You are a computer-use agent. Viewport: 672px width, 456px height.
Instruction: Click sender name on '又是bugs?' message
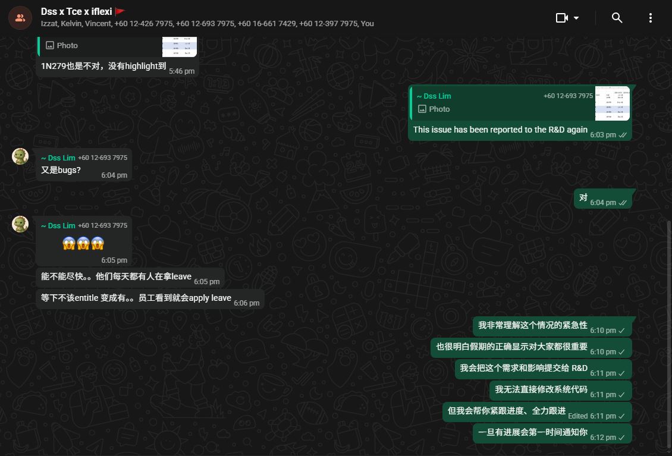click(58, 158)
